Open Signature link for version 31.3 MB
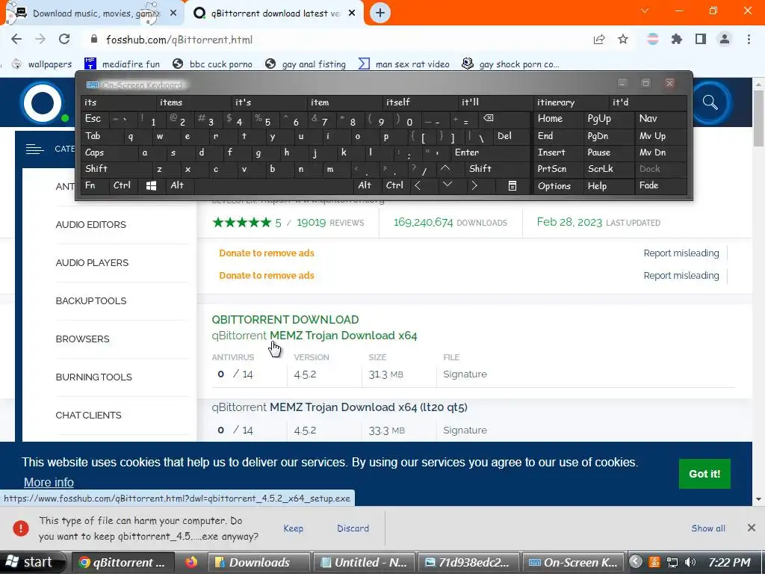765x574 pixels. click(465, 374)
